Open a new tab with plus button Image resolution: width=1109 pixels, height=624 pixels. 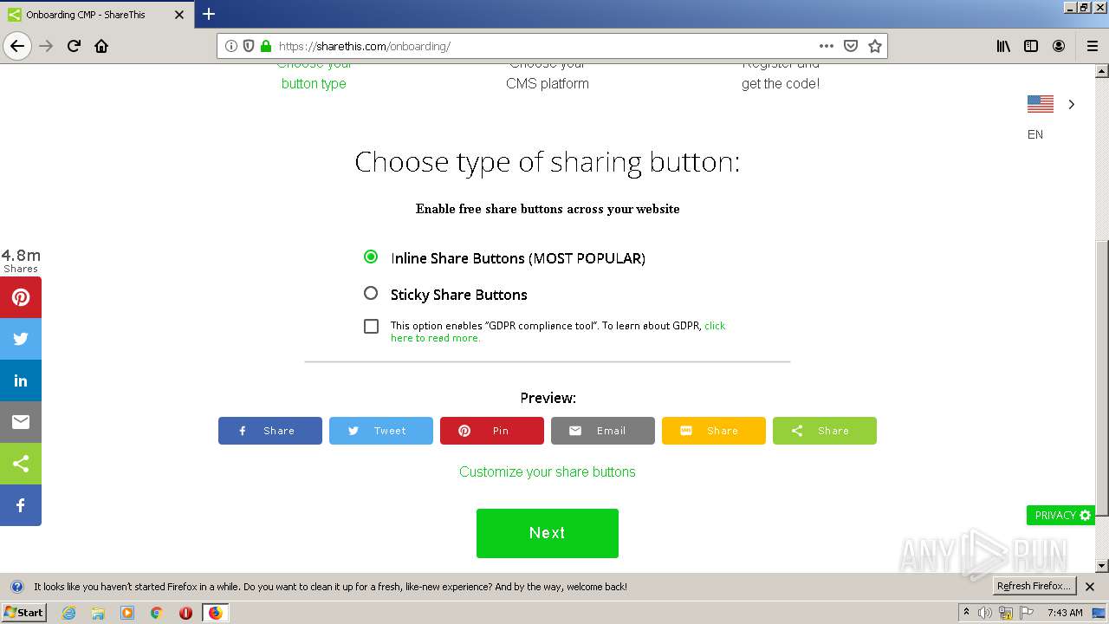point(209,14)
